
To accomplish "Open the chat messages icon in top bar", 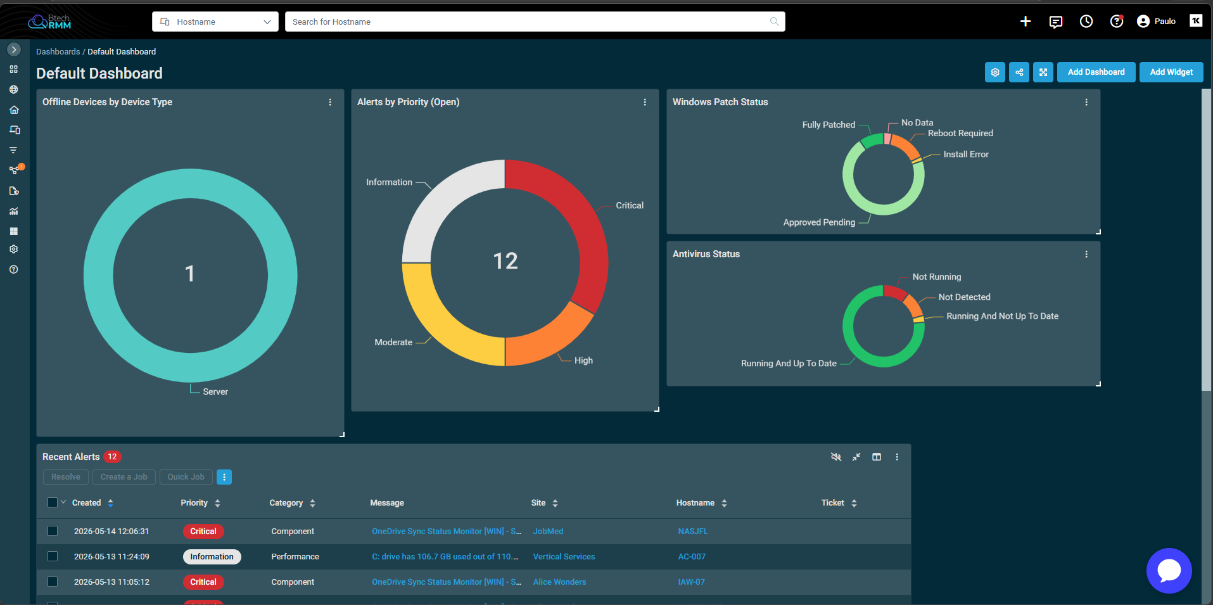I will 1056,22.
